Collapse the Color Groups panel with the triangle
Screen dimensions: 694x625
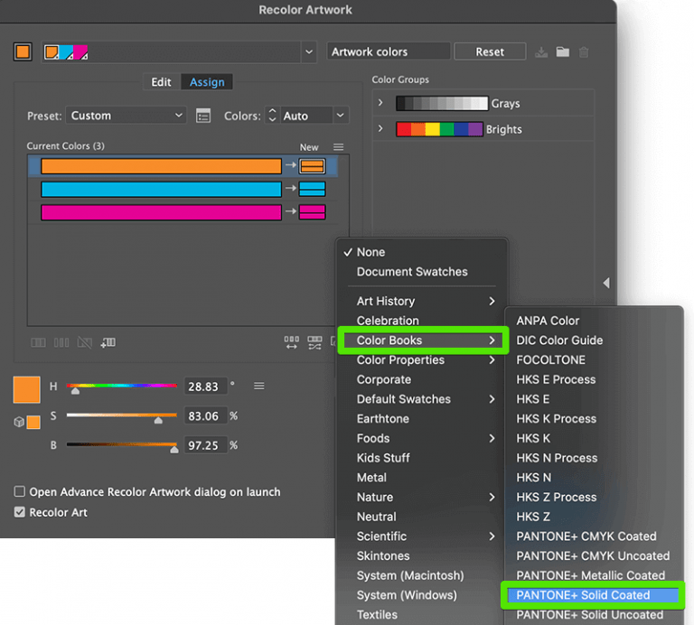[x=606, y=283]
